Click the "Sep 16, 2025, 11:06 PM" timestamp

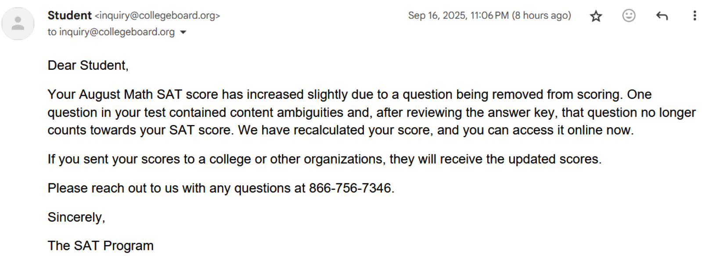[458, 16]
